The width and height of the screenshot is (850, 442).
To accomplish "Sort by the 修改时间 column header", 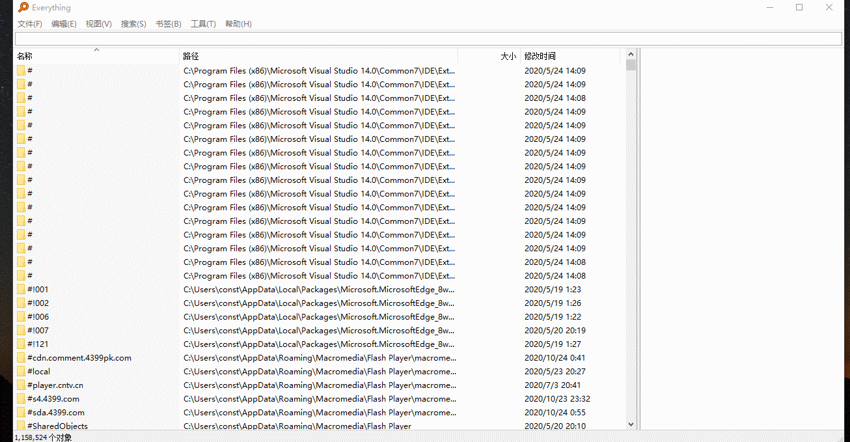I will [x=571, y=57].
